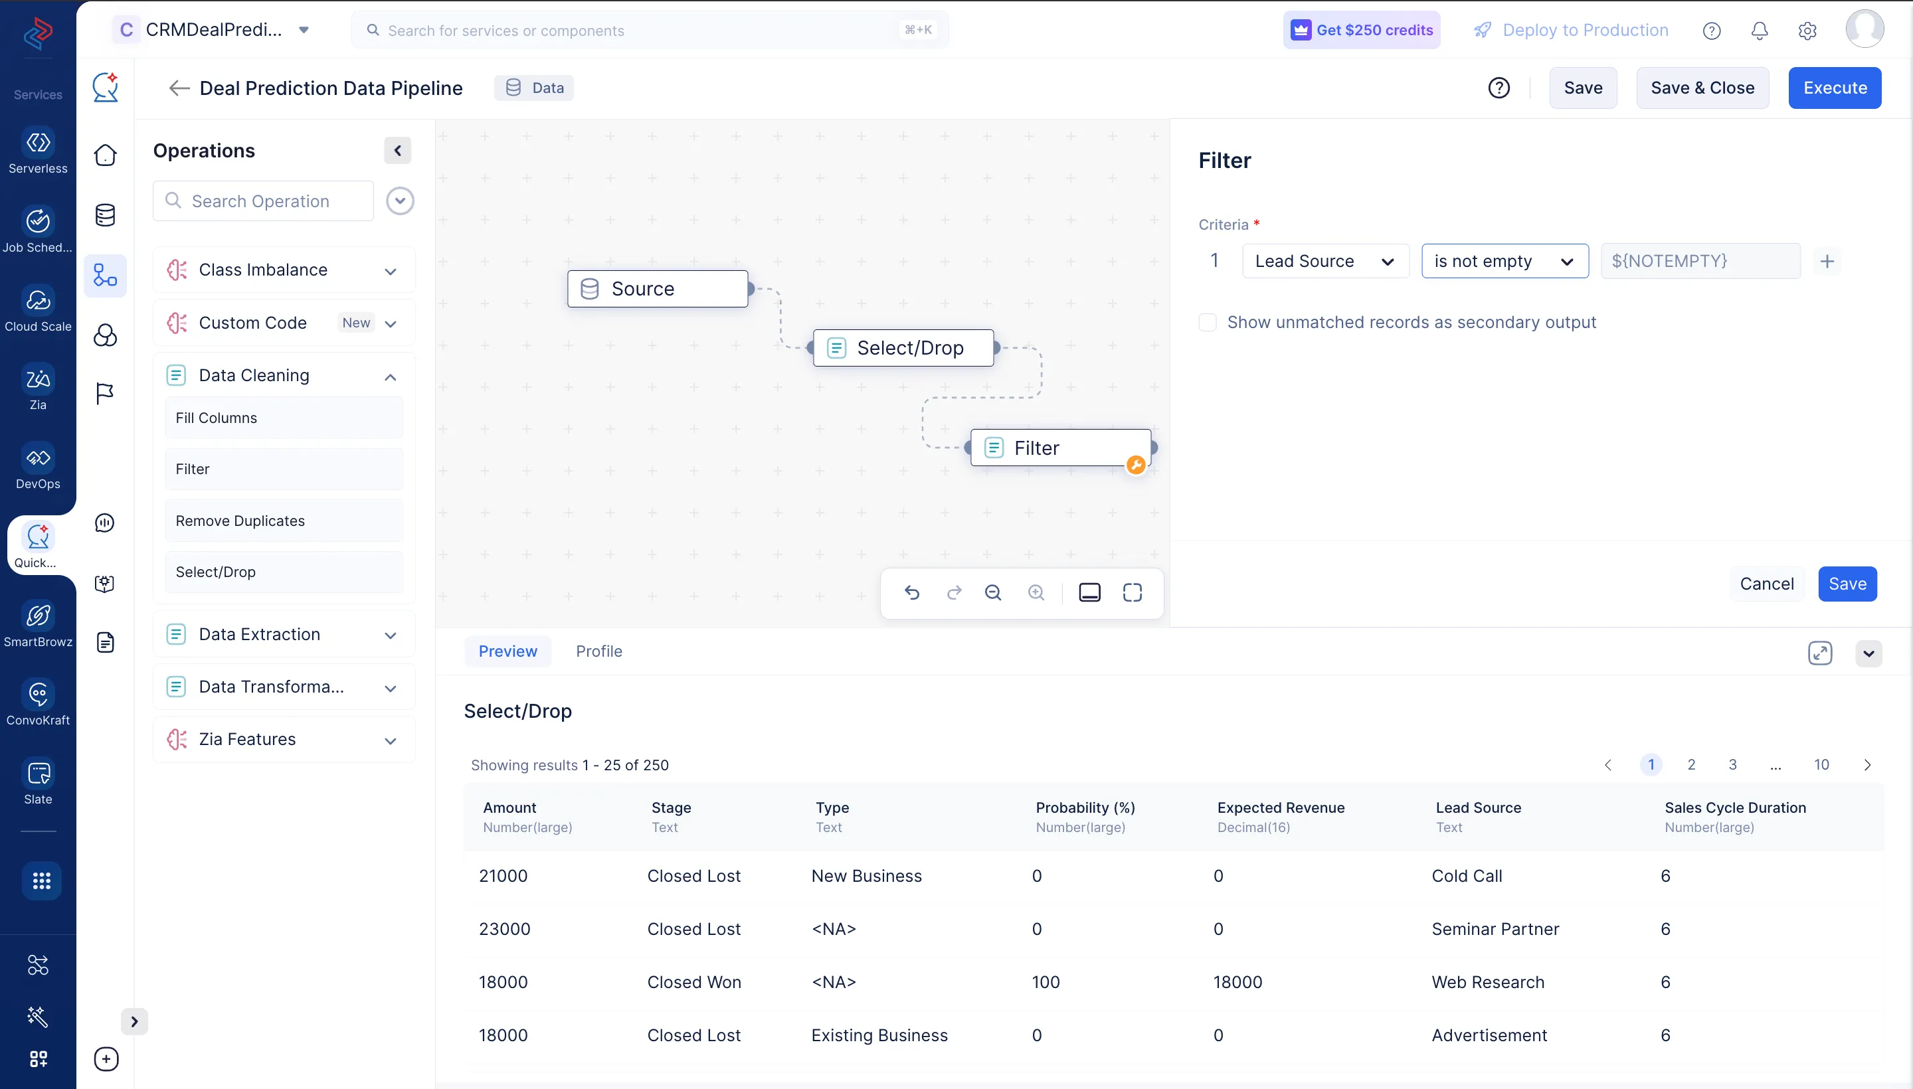Click the Execute button
Image resolution: width=1913 pixels, height=1089 pixels.
(x=1834, y=88)
